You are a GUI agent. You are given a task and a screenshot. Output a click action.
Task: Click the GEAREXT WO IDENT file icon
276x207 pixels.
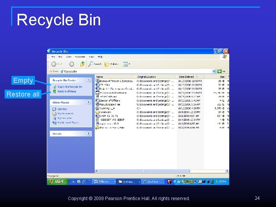(97, 120)
